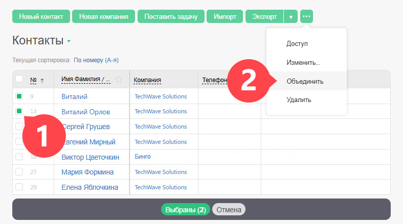Tick the checkbox for Виктор Цветочкин
This screenshot has width=403, height=224.
[19, 157]
